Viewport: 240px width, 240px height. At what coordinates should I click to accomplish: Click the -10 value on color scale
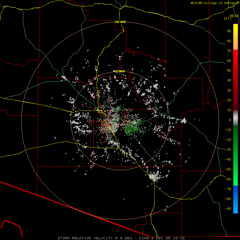[x=228, y=130]
